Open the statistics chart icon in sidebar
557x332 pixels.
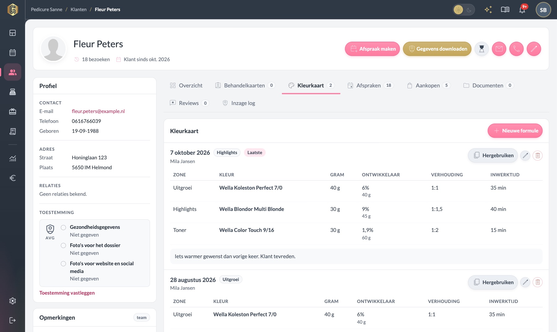pyautogui.click(x=12, y=158)
